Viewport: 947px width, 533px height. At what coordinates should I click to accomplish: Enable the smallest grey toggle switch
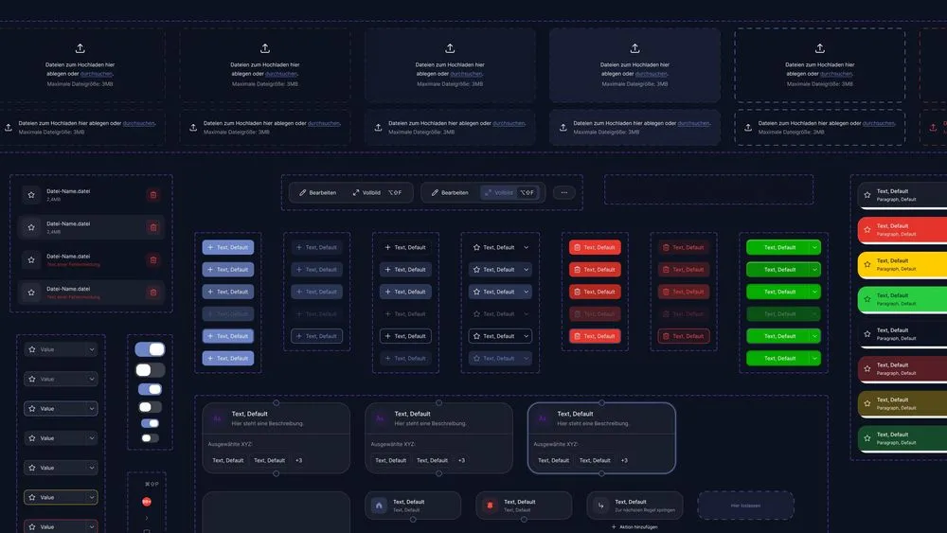pyautogui.click(x=150, y=438)
